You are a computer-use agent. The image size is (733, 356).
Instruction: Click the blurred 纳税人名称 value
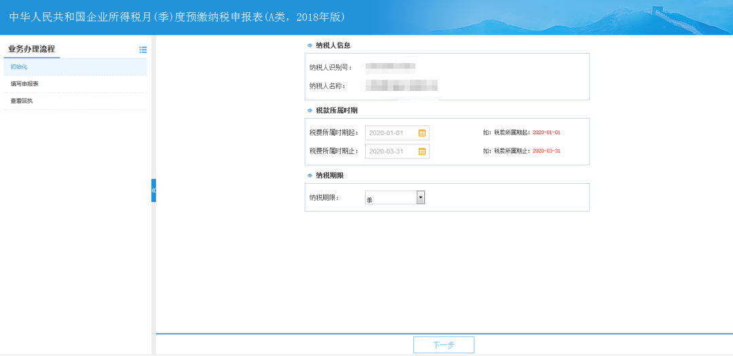tap(400, 85)
